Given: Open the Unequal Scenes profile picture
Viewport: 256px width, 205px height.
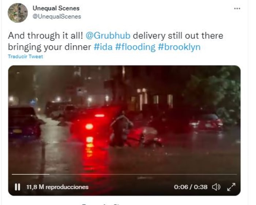Looking at the screenshot, I should 18,13.
